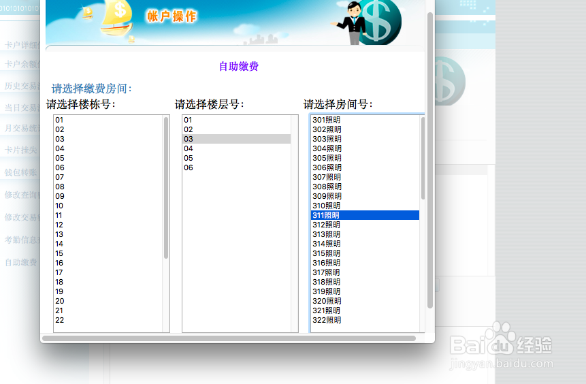Click the dialog's vertical scrollbar
586x384 pixels.
(x=430, y=160)
